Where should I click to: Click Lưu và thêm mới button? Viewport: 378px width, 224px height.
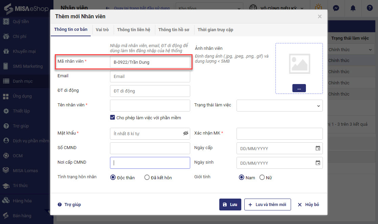point(268,204)
